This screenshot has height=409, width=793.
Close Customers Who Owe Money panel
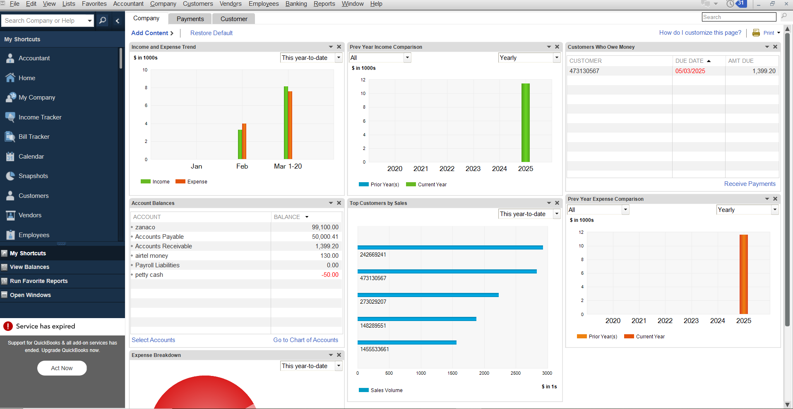point(775,47)
